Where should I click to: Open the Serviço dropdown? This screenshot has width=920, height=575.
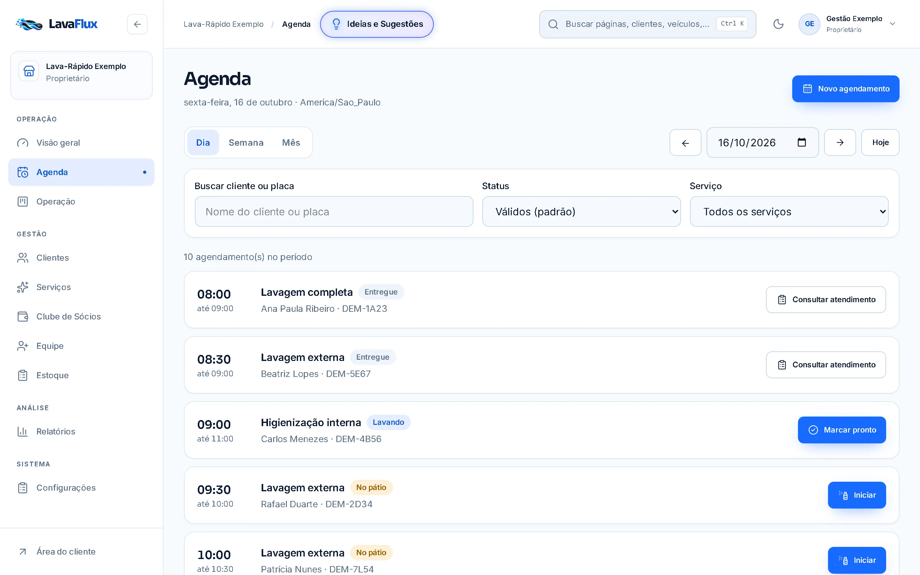pyautogui.click(x=789, y=211)
